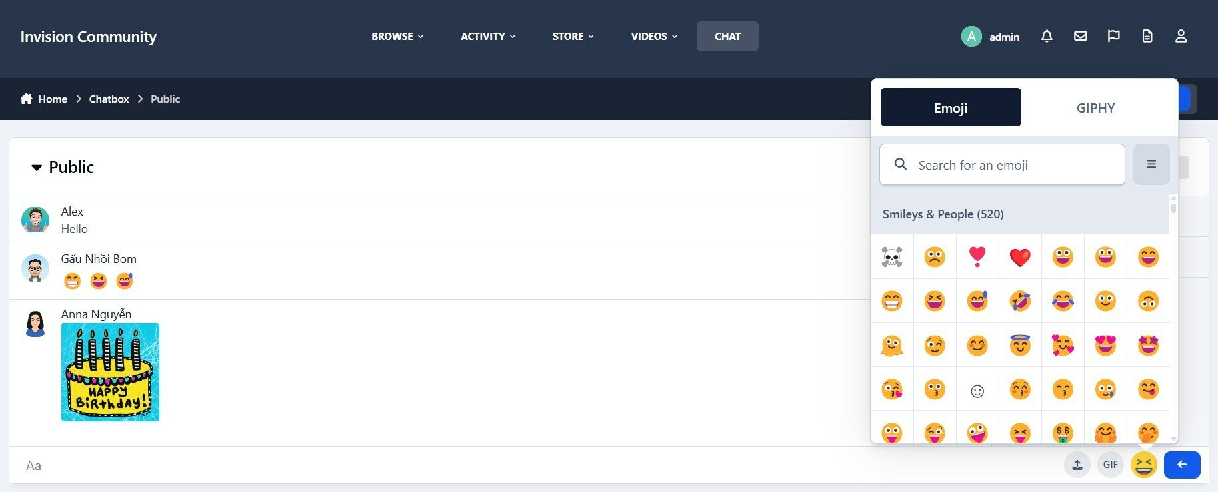Viewport: 1218px width, 492px height.
Task: Switch to the GIPHY tab
Action: coord(1095,108)
